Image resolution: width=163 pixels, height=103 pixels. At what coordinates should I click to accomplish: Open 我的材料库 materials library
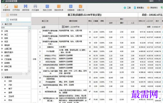[x=59, y=8]
